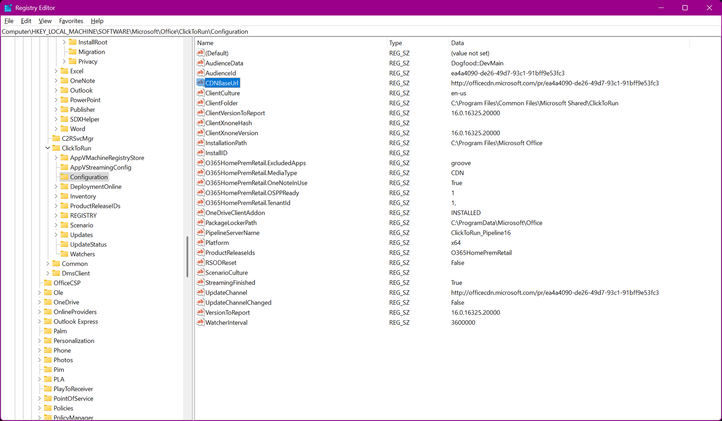Image resolution: width=722 pixels, height=421 pixels.
Task: Select the Watchers key in the tree
Action: point(83,254)
